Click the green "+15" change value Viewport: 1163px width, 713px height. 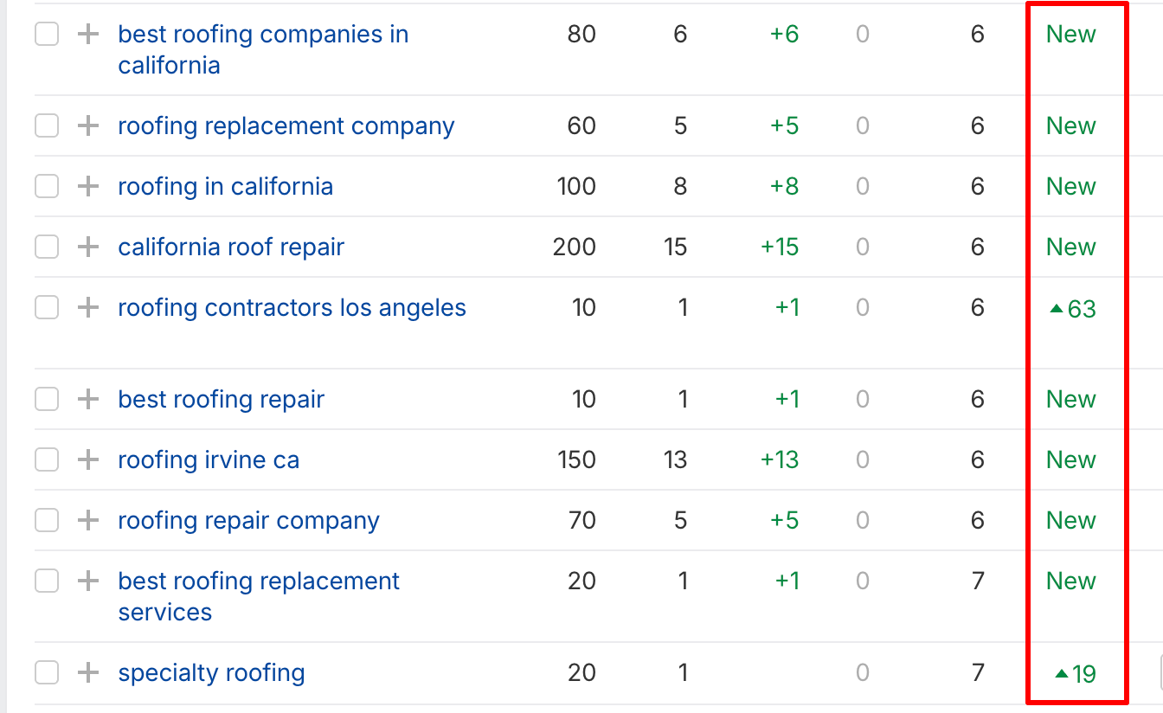tap(778, 247)
